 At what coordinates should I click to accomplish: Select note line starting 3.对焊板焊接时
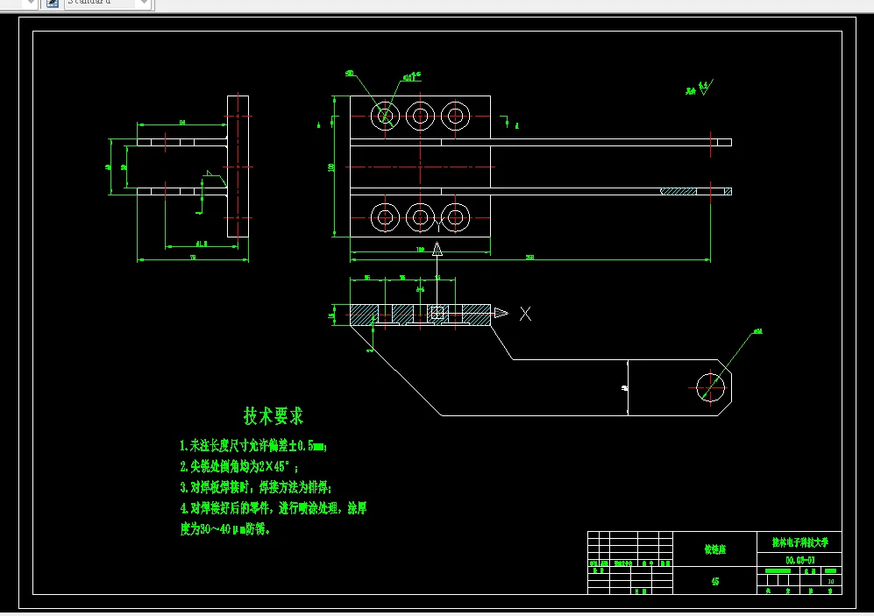[x=256, y=487]
